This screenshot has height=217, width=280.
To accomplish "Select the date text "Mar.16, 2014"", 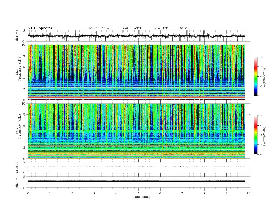I will tap(99, 28).
